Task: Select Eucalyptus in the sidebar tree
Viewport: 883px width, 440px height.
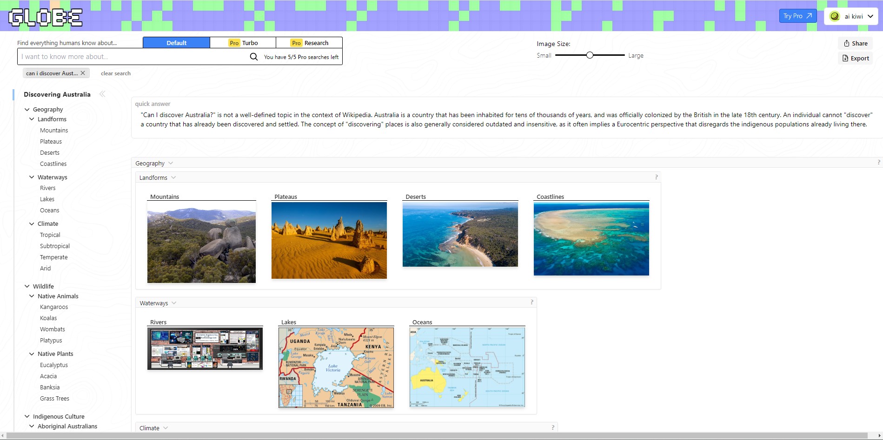Action: coord(54,365)
